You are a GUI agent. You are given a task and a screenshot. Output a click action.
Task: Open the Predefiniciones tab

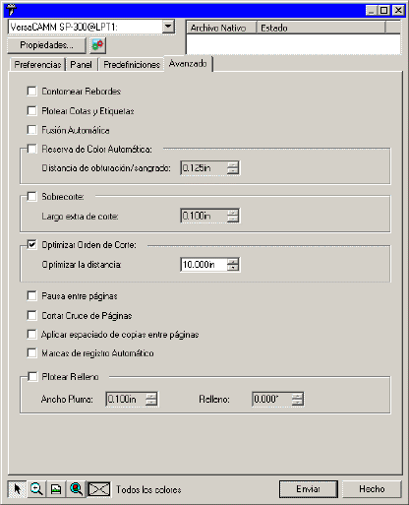[x=132, y=65]
